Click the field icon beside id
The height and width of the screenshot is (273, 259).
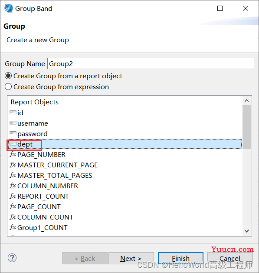click(13, 113)
